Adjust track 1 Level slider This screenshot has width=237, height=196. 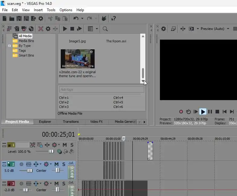[x=51, y=151]
